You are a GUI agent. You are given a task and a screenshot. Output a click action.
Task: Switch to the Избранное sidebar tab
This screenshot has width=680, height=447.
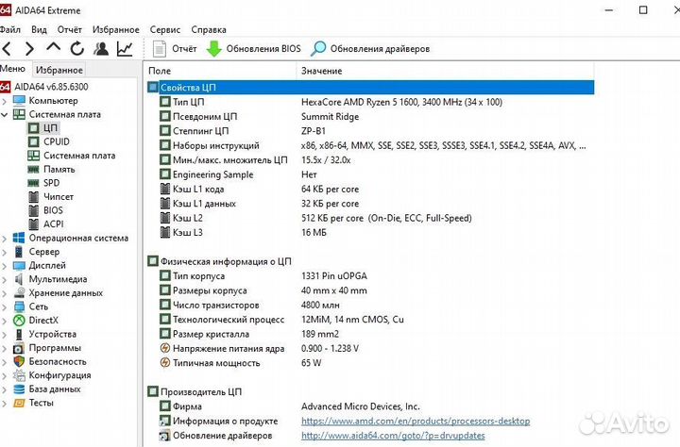(59, 70)
